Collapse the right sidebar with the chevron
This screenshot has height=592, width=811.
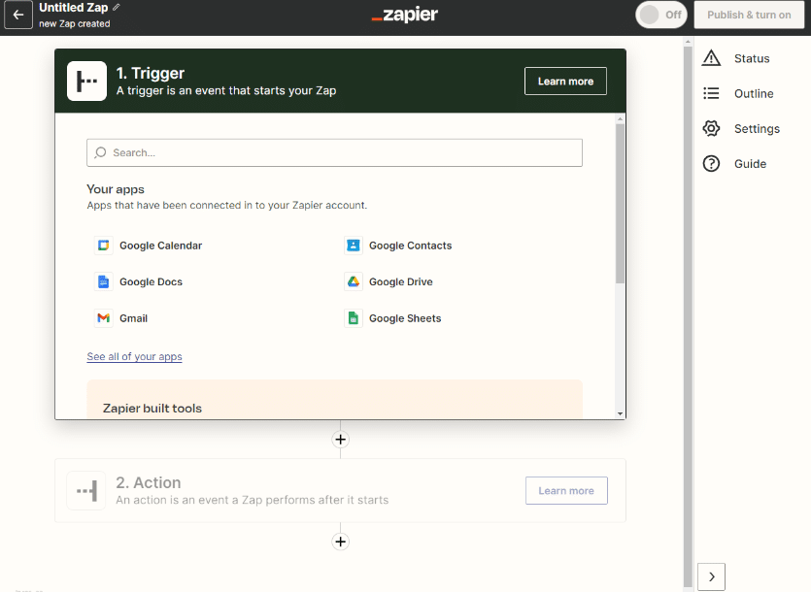click(x=711, y=576)
